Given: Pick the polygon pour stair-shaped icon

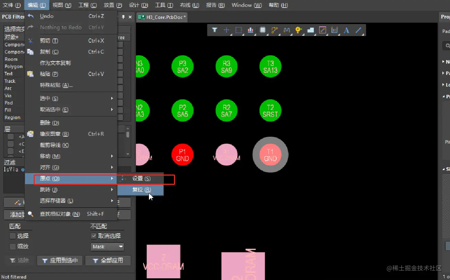Looking at the screenshot, I should tap(311, 30).
